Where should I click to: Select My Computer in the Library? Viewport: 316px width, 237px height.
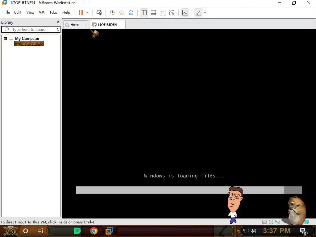[27, 39]
